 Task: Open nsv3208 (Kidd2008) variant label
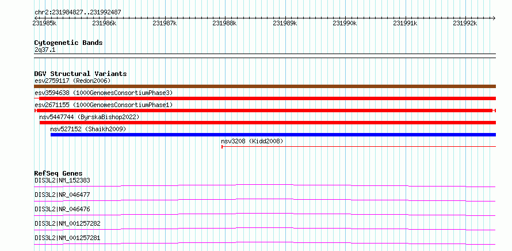(252, 141)
